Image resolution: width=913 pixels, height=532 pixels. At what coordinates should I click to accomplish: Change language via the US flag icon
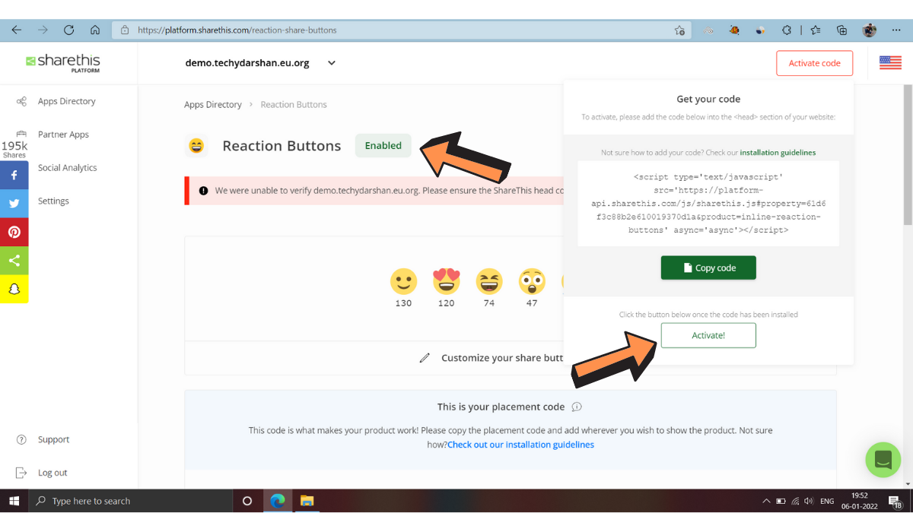(x=890, y=62)
